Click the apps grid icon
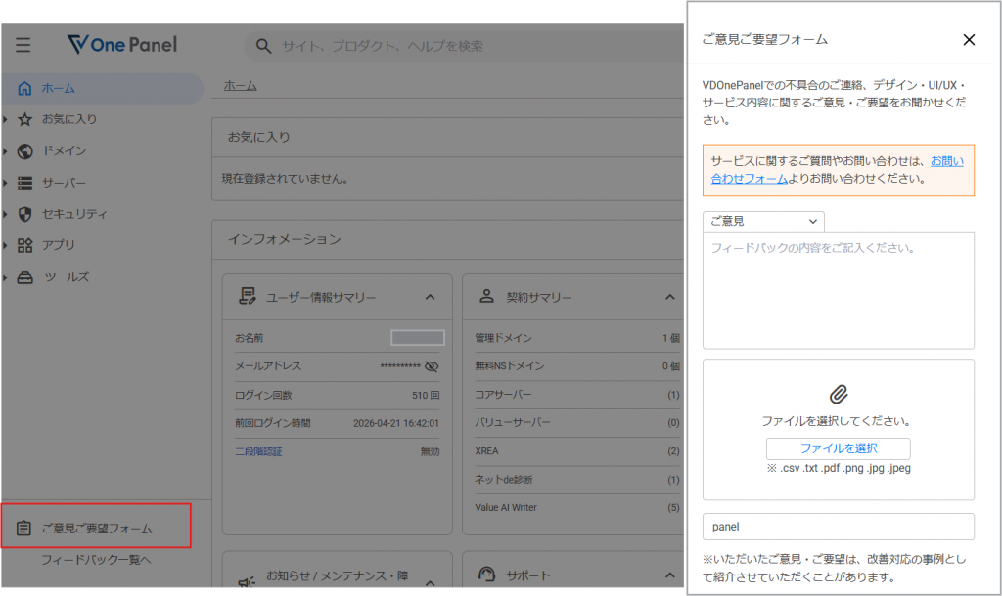This screenshot has width=1002, height=596. (24, 245)
